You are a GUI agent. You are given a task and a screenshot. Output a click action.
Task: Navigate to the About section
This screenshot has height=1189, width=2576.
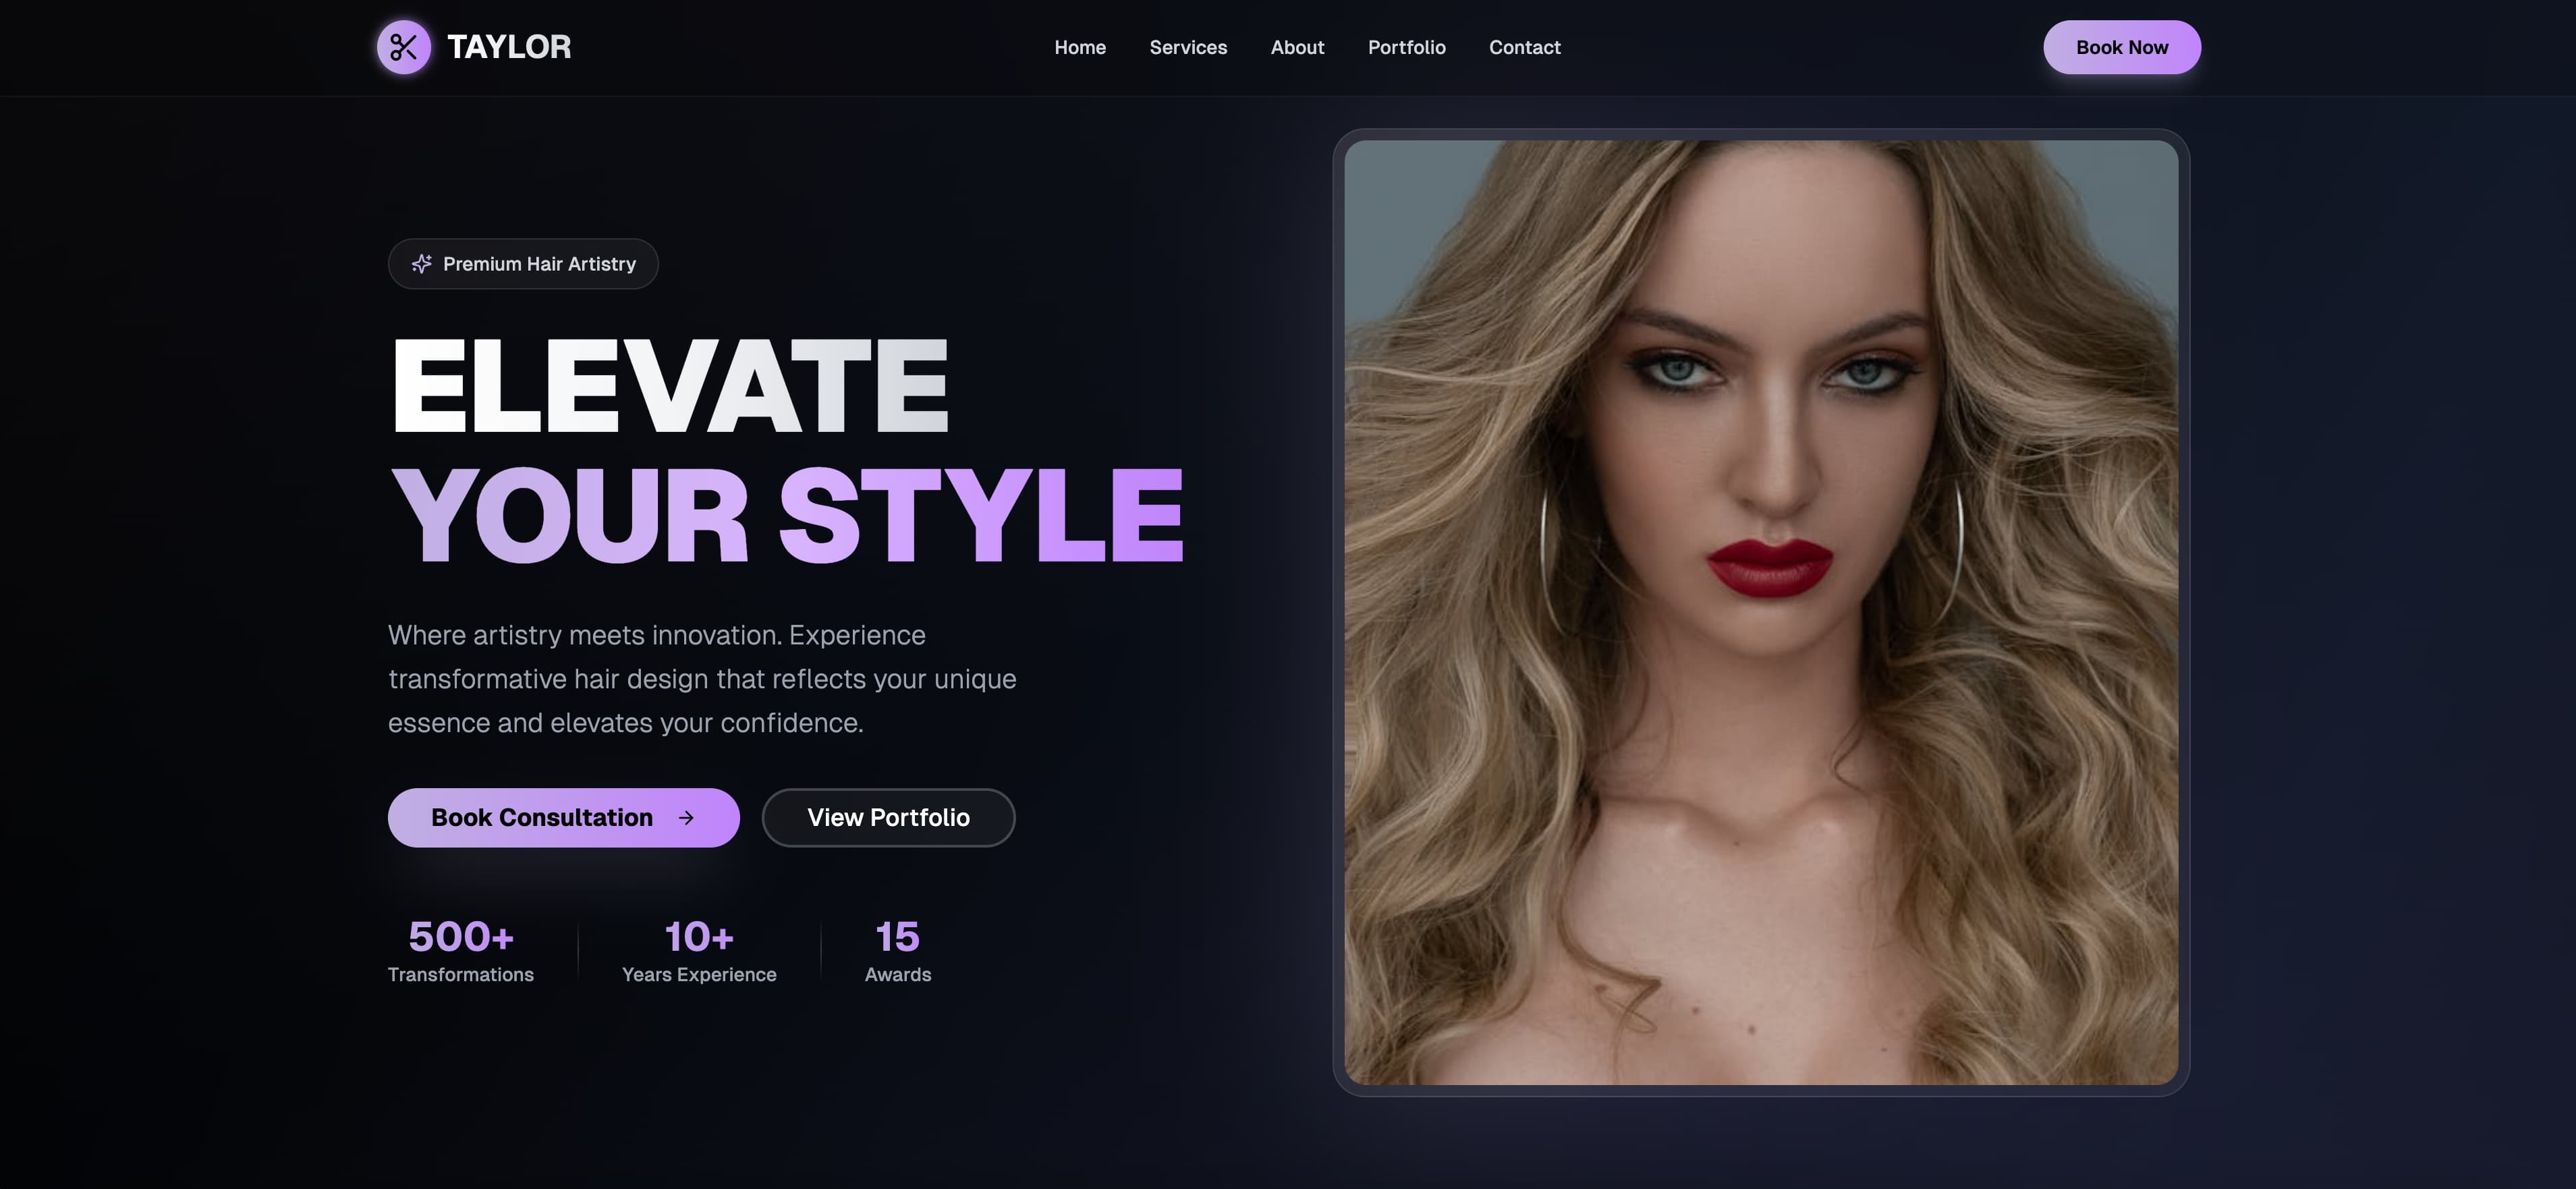[1297, 47]
